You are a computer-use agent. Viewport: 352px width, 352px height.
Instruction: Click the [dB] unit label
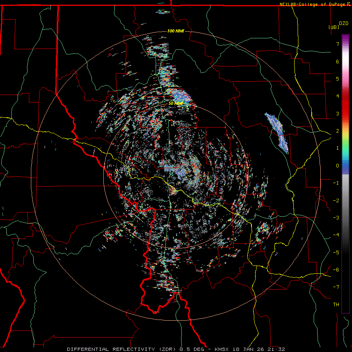tap(334, 27)
